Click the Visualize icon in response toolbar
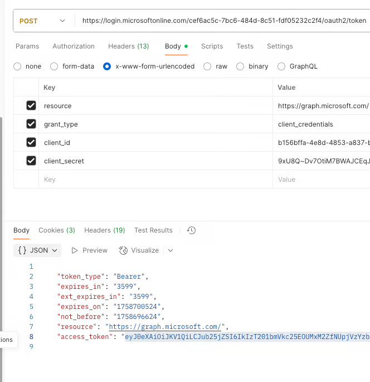370x382 pixels. 124,250
